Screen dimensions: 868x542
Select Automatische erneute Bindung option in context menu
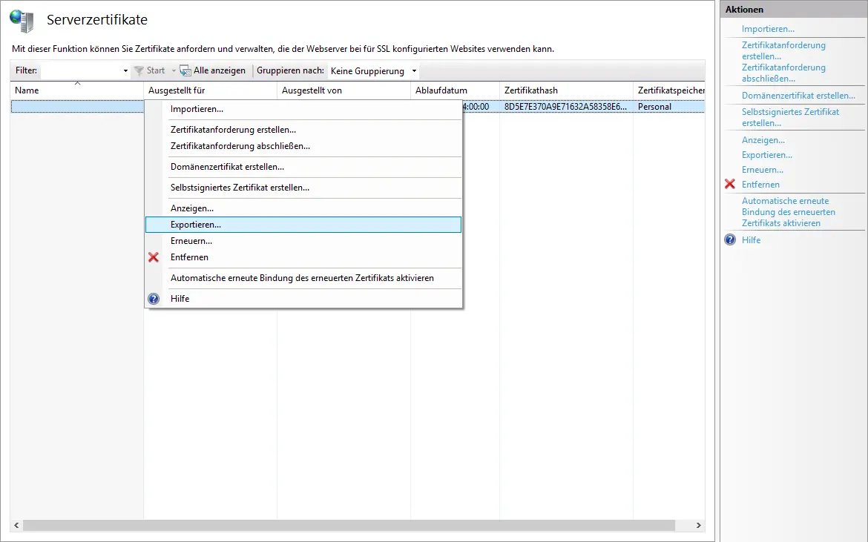coord(303,278)
